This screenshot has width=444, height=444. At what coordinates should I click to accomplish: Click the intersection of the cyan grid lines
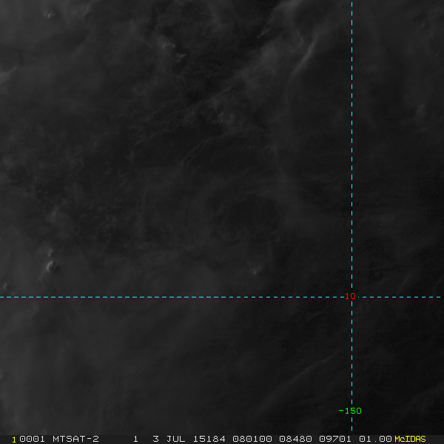point(351,297)
